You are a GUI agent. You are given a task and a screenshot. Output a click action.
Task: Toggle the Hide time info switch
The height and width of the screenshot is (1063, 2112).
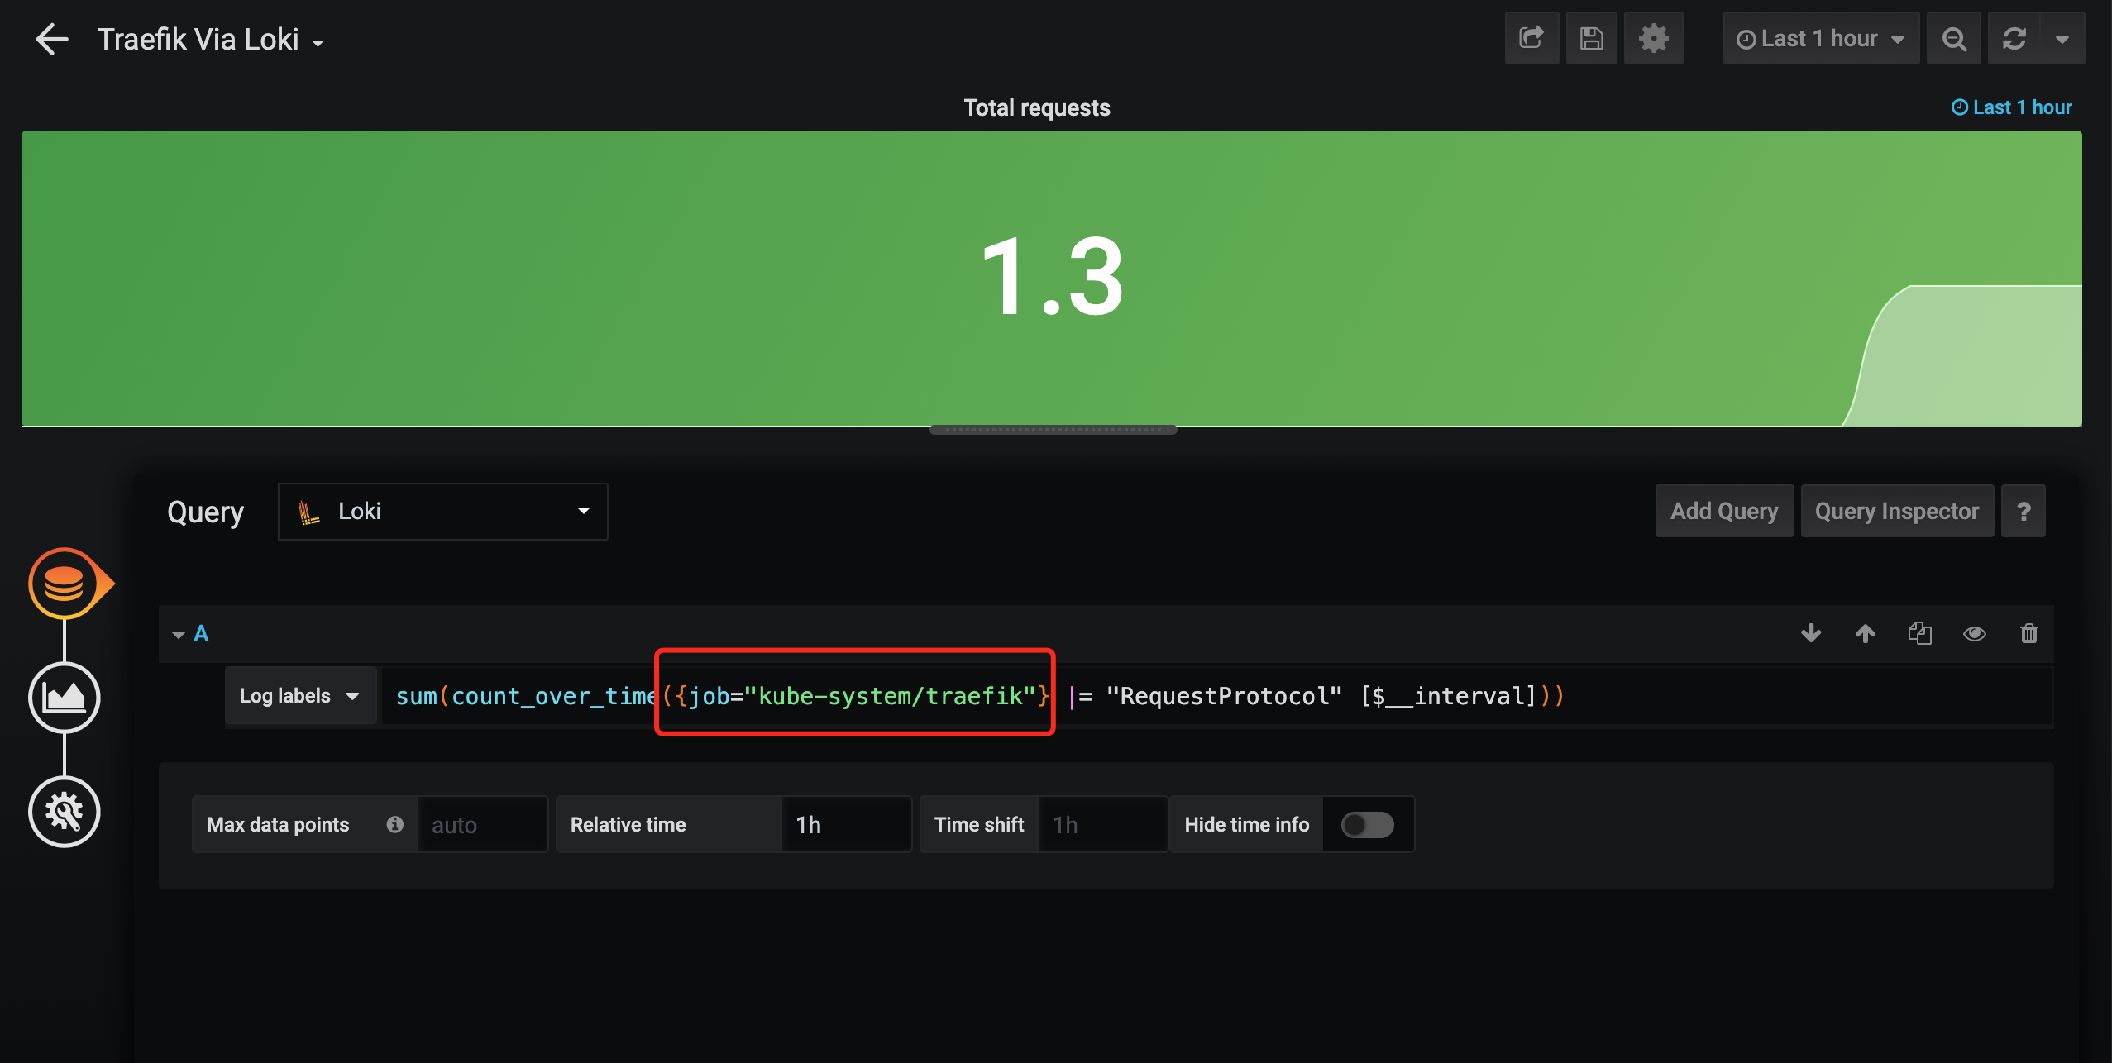click(1367, 824)
